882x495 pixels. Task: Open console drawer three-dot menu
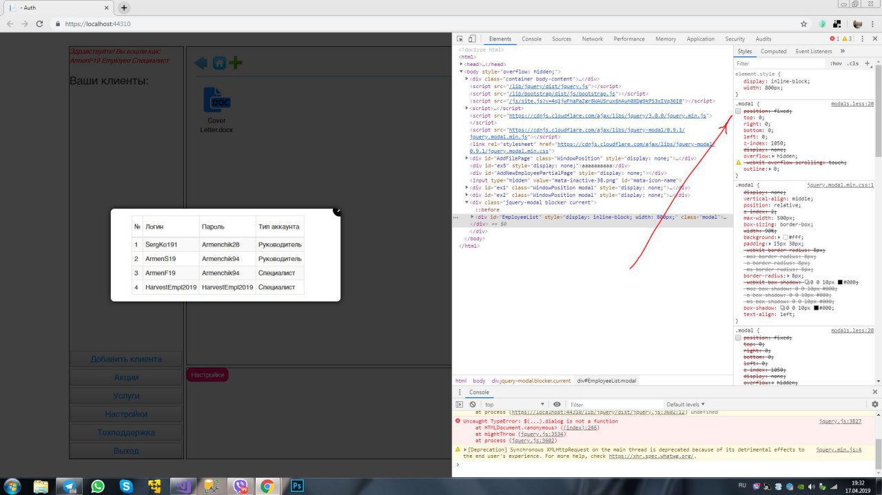[460, 392]
